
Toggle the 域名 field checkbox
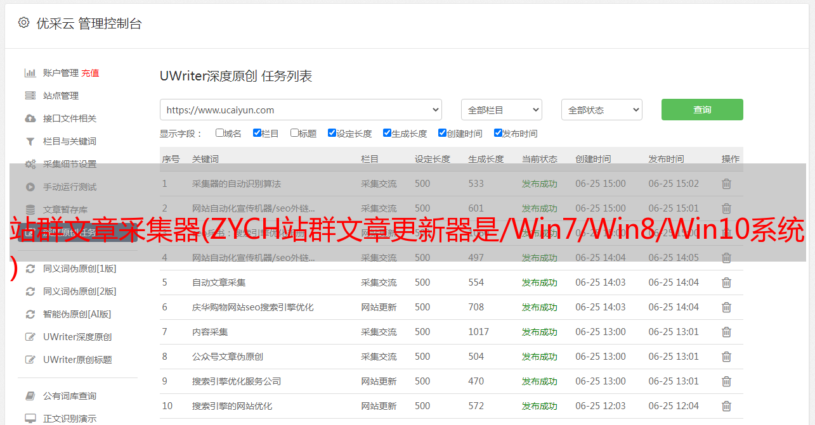[219, 133]
